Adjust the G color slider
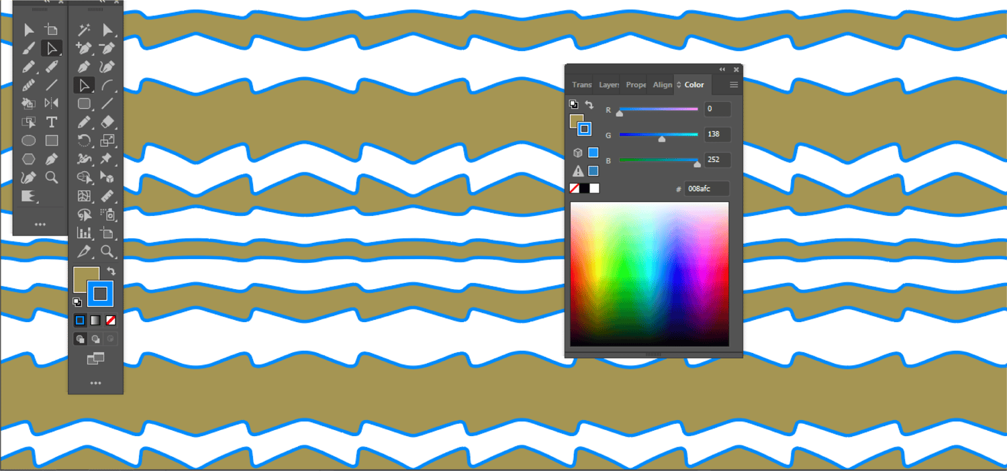The height and width of the screenshot is (471, 1007). tap(659, 135)
